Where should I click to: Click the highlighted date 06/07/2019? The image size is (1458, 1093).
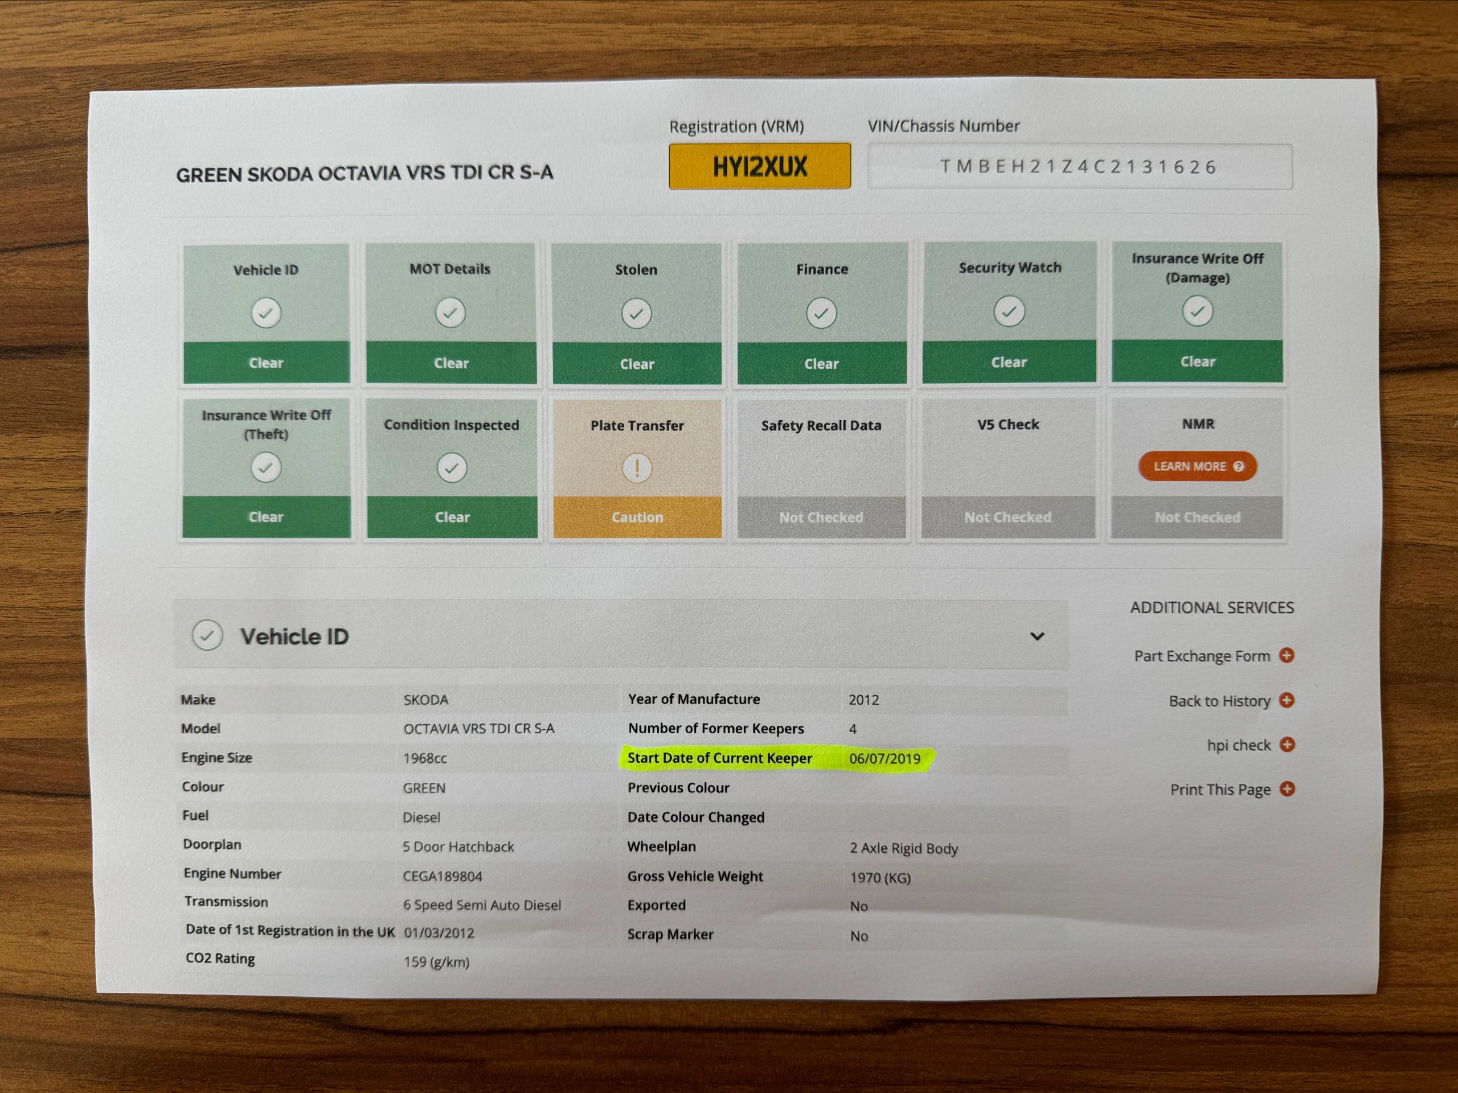(884, 758)
